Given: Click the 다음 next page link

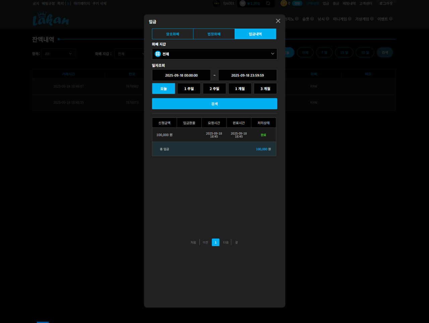Looking at the screenshot, I should (226, 242).
